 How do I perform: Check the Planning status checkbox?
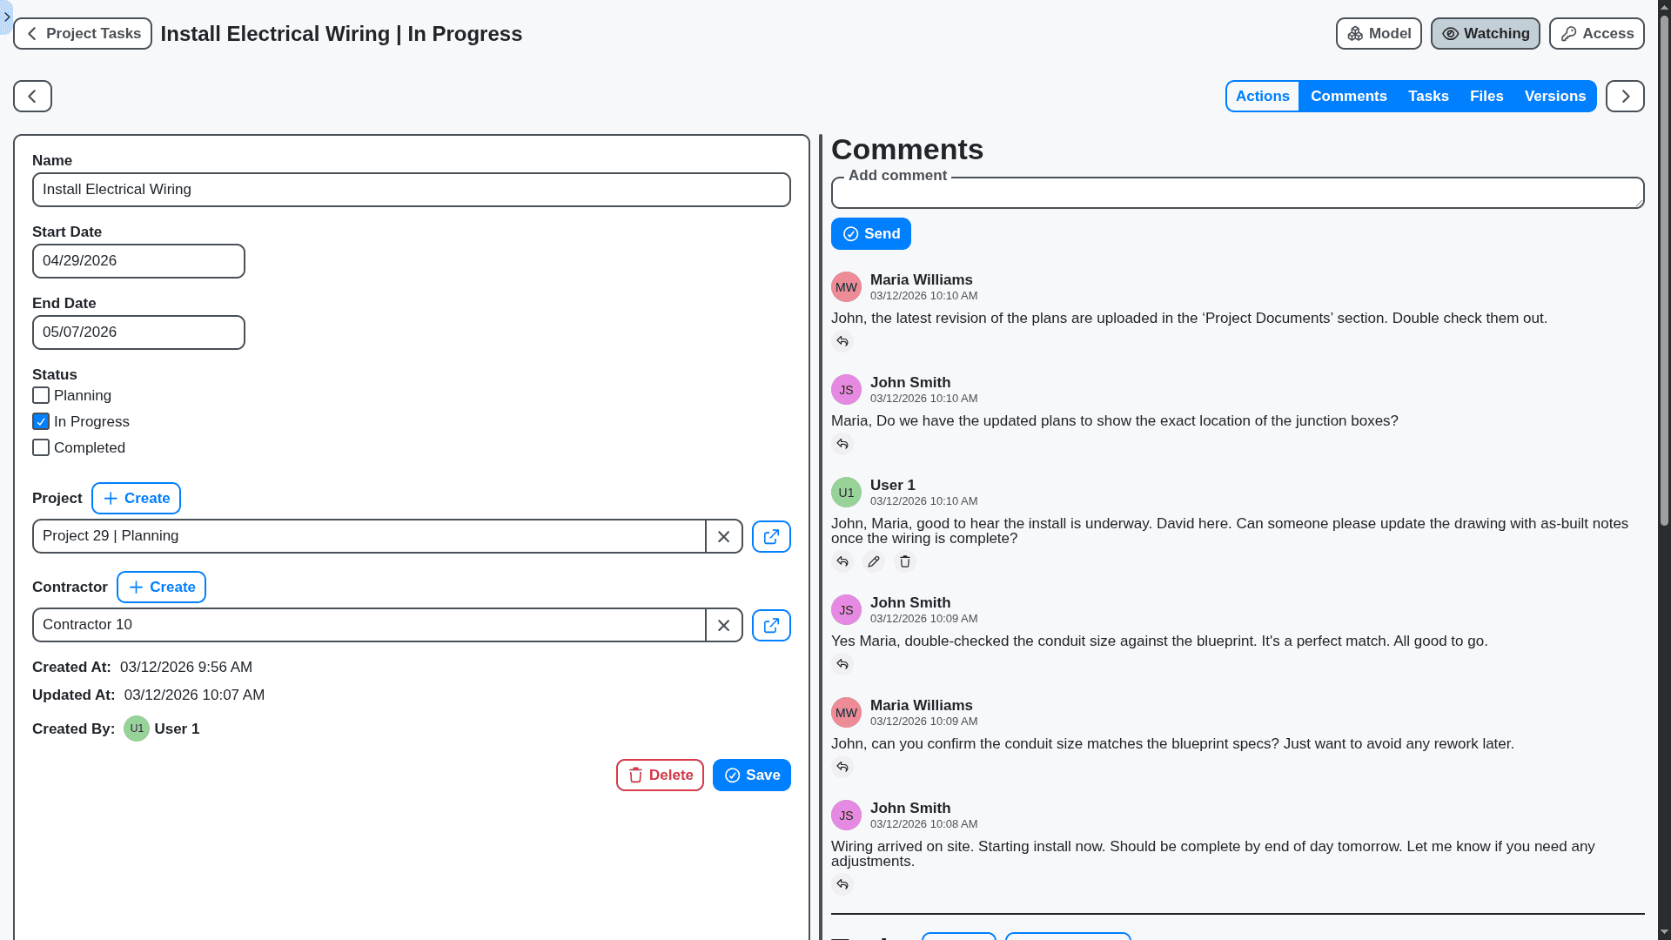click(x=40, y=395)
